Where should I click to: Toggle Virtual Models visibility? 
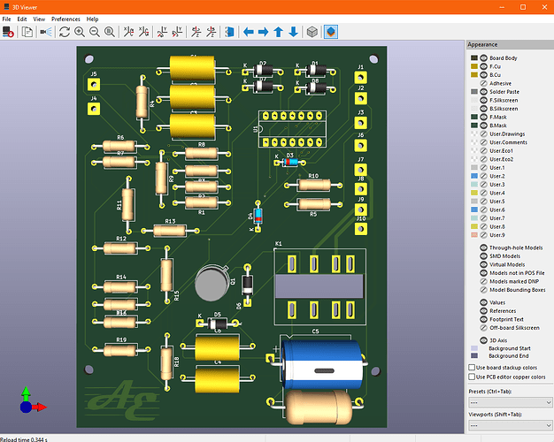[x=484, y=264]
